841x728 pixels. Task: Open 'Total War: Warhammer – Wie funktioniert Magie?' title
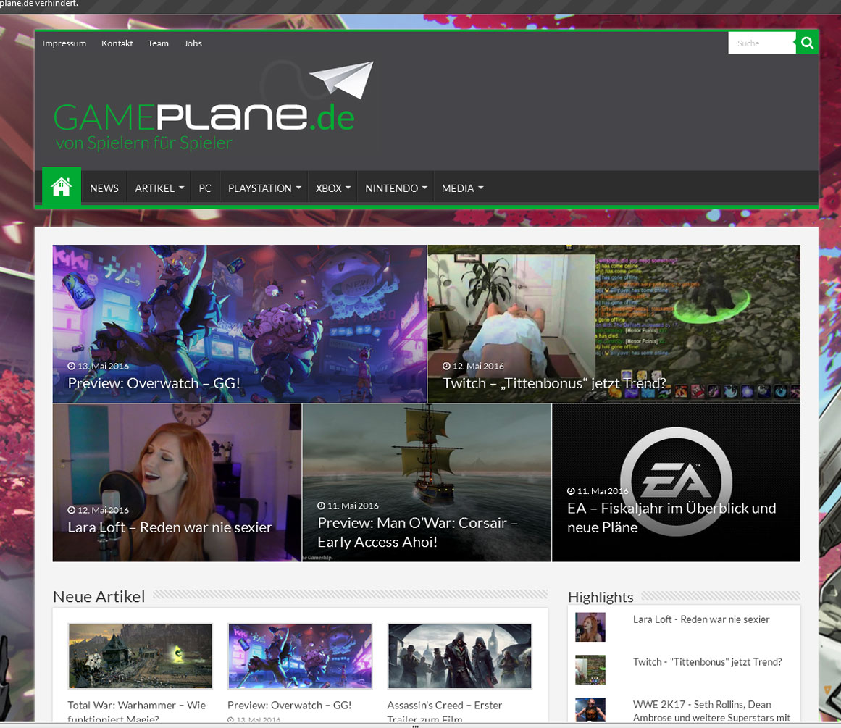tap(137, 711)
